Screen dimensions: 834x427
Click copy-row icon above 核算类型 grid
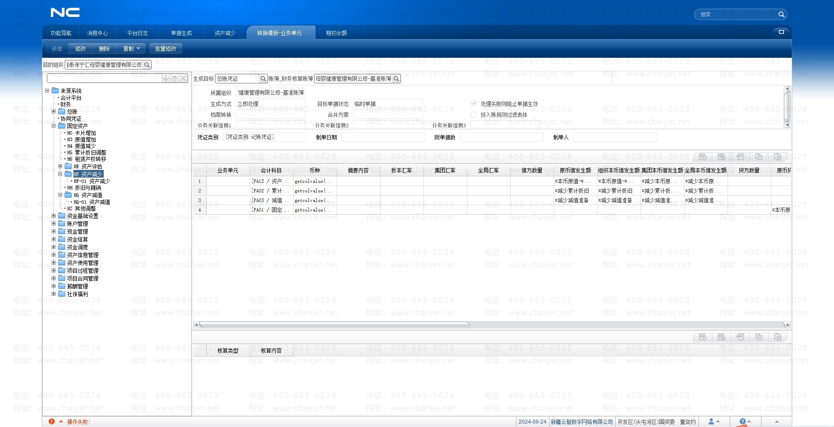coord(759,337)
